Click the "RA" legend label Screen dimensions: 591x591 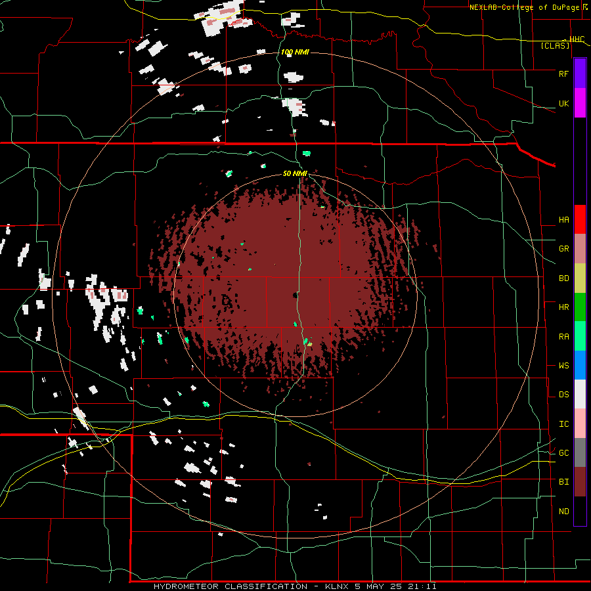click(563, 337)
